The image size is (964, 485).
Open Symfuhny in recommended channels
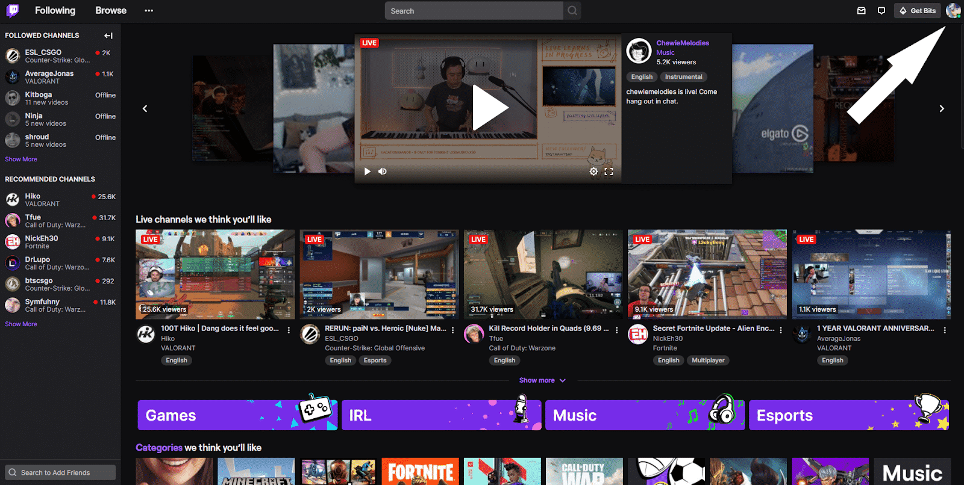coord(60,305)
